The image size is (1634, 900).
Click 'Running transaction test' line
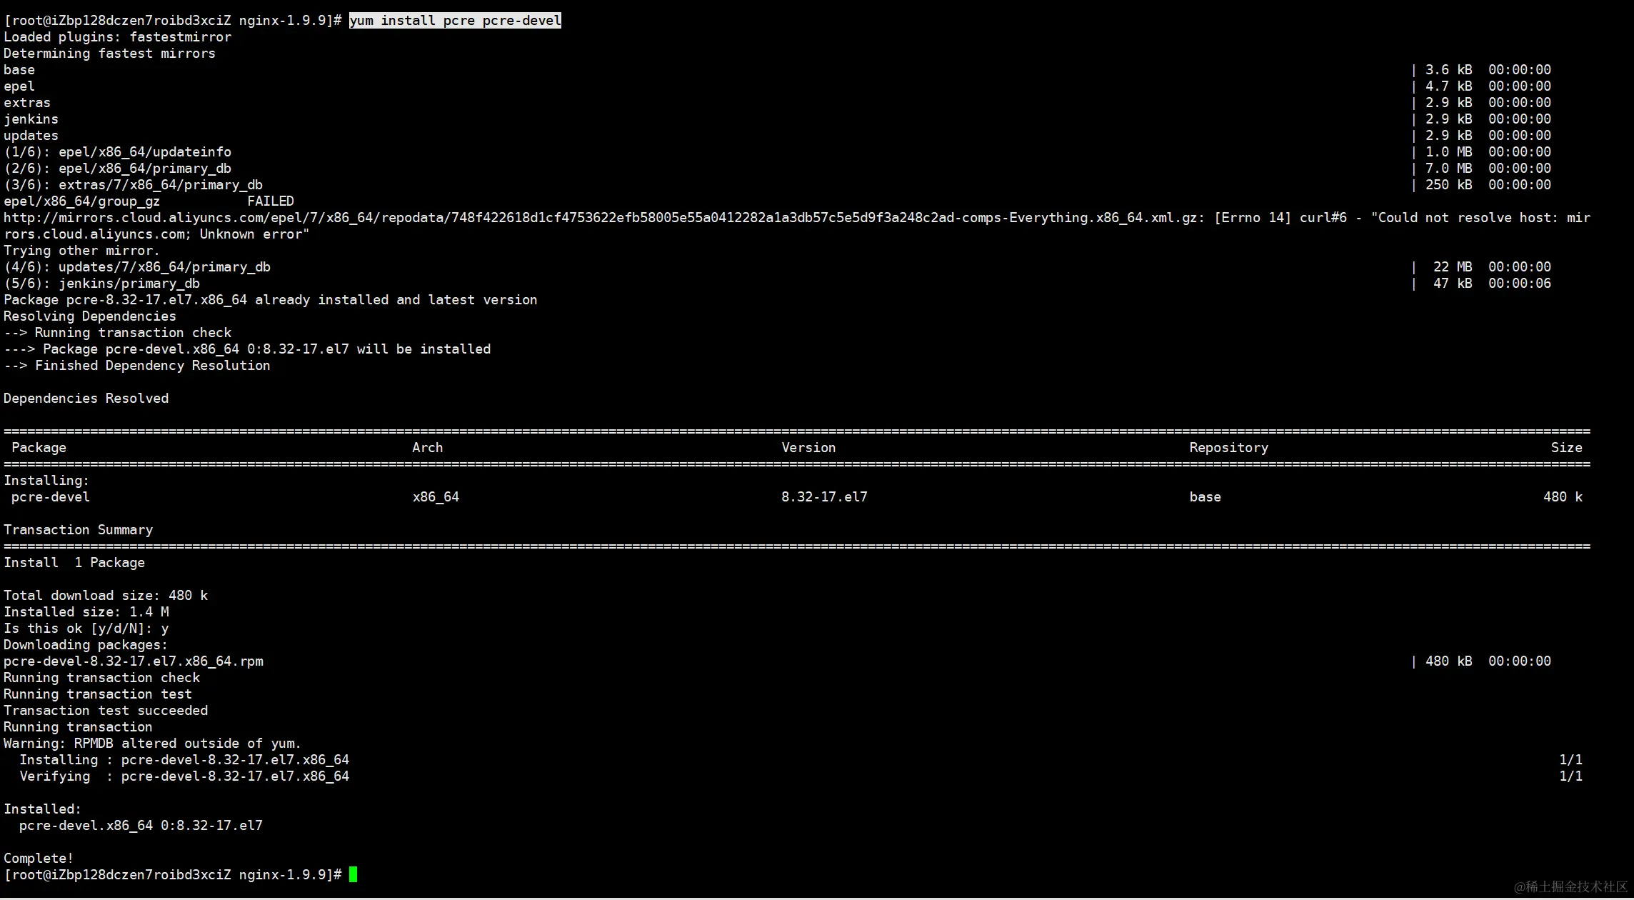click(98, 694)
